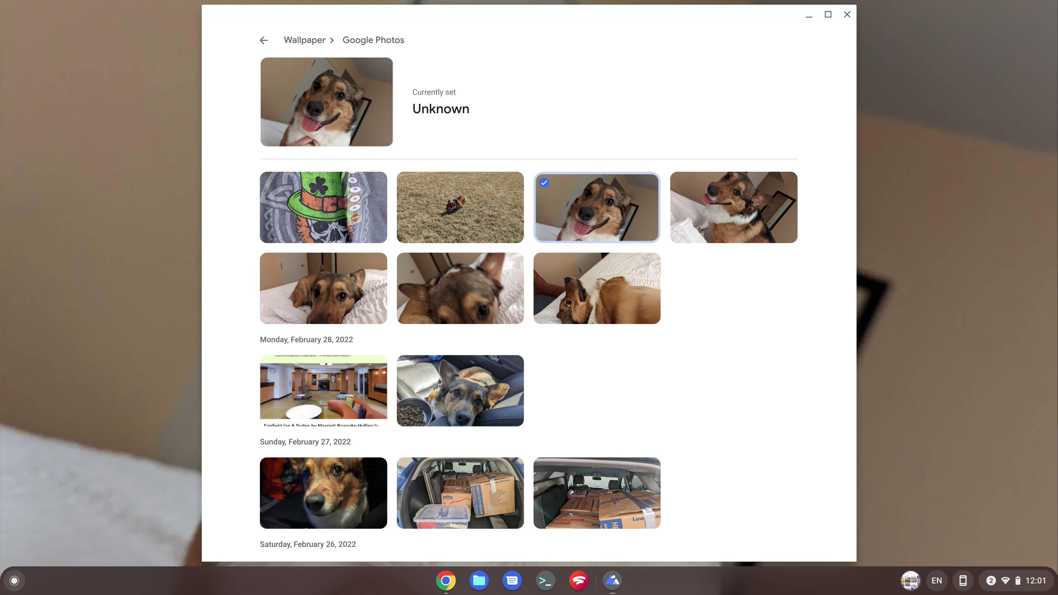The image size is (1058, 595).
Task: Open the EN input method menu
Action: click(x=936, y=580)
